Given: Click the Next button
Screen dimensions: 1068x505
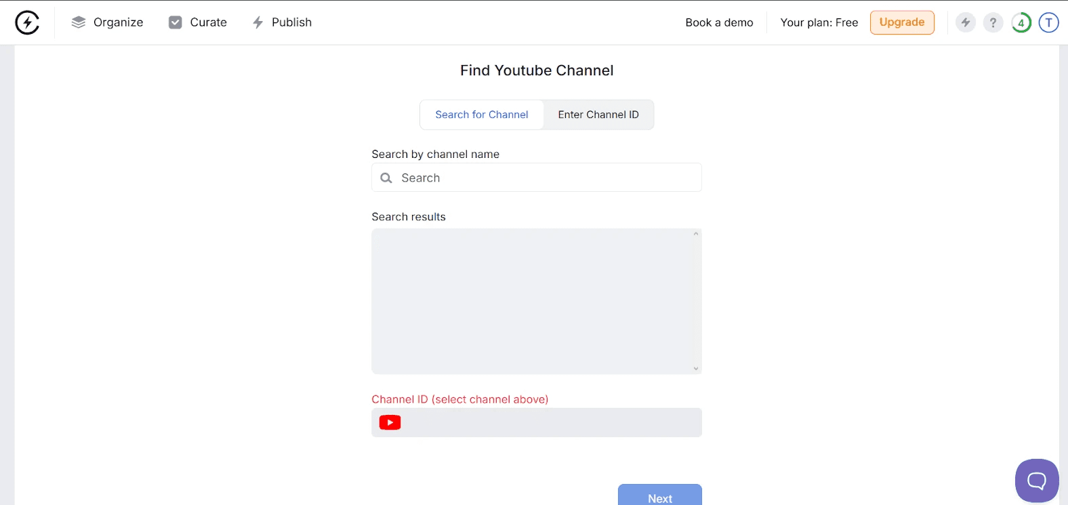Looking at the screenshot, I should (x=660, y=495).
